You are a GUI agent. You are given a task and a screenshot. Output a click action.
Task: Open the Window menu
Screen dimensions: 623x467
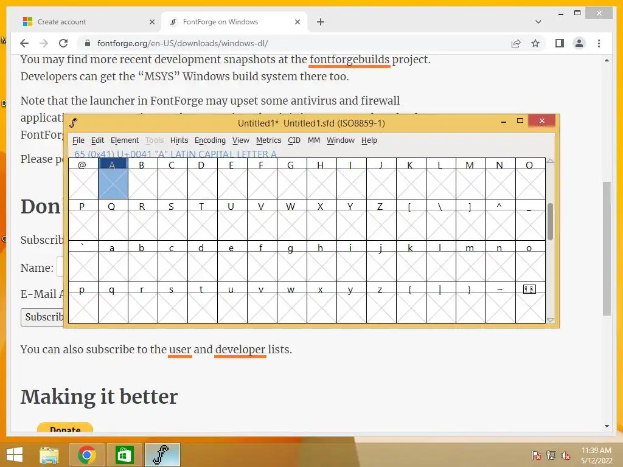click(341, 140)
